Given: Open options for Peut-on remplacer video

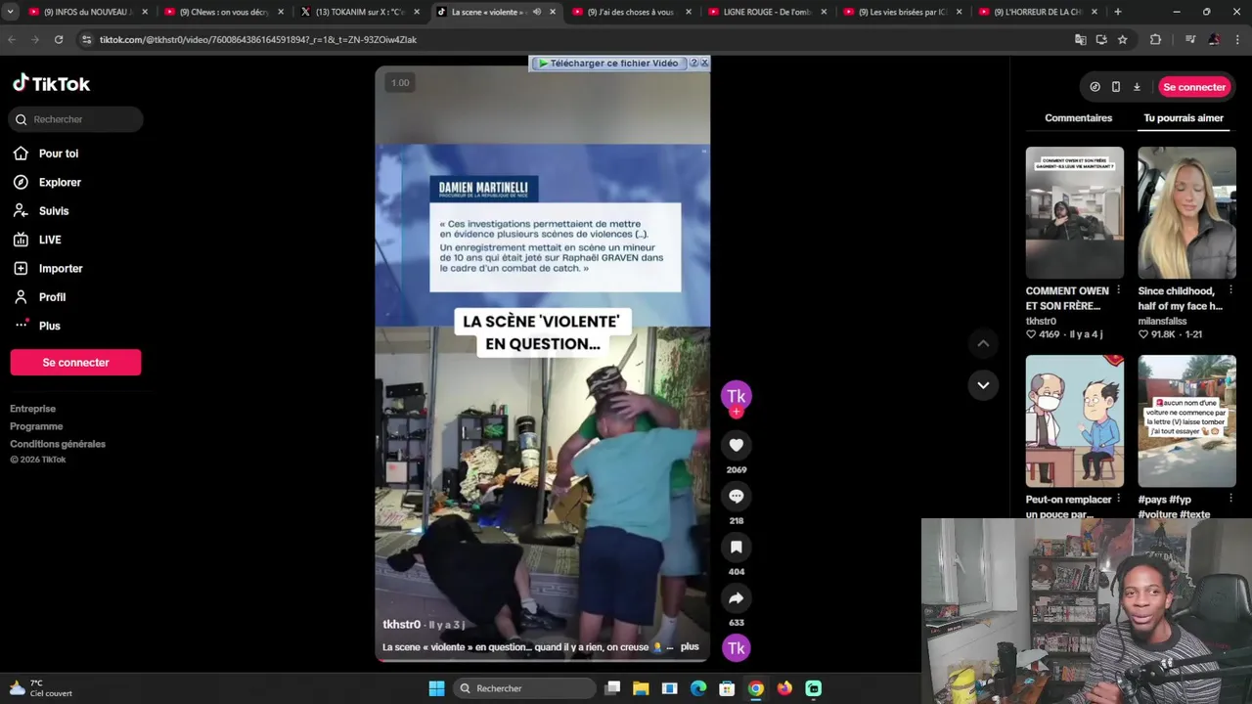Looking at the screenshot, I should (x=1118, y=499).
